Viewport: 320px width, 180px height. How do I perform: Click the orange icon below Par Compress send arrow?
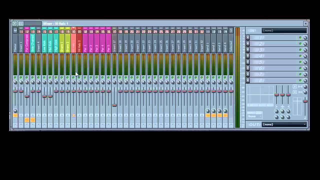[27, 120]
